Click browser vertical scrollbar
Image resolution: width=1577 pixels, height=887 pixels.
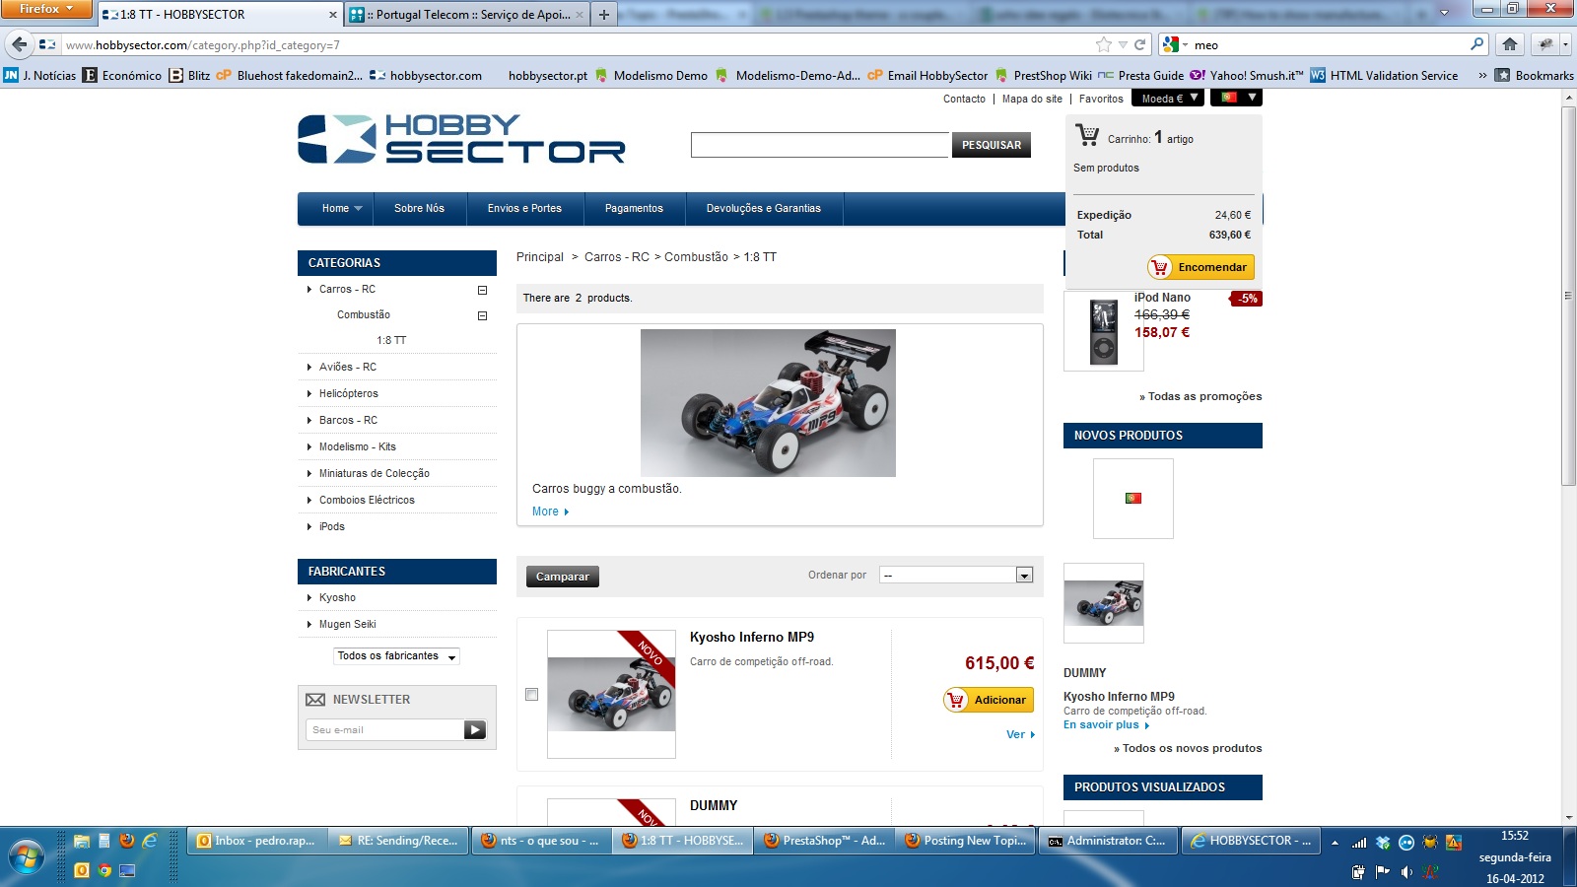pos(1568,296)
